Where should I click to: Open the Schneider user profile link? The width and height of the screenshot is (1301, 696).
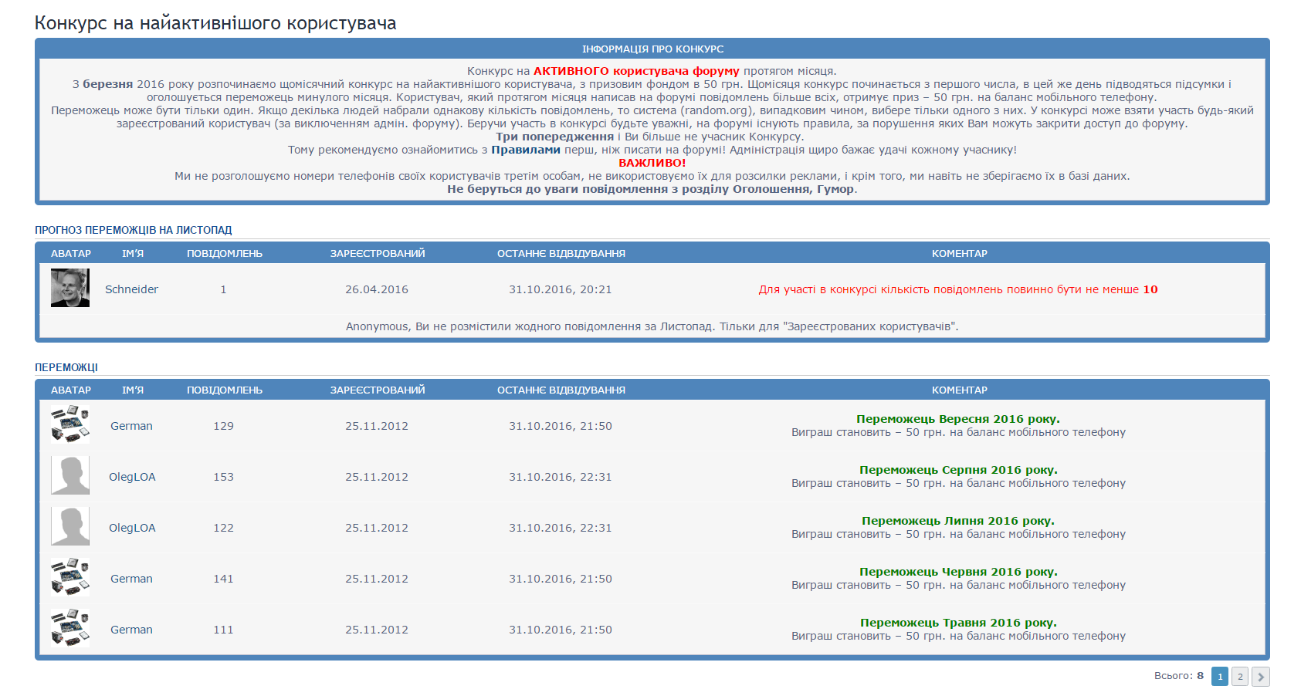(131, 289)
